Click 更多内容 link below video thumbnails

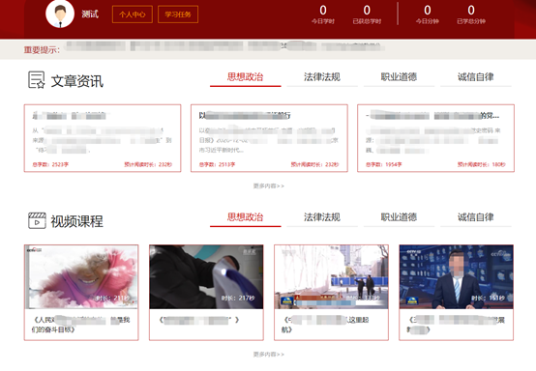(269, 355)
